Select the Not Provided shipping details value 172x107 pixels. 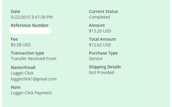click(x=101, y=73)
